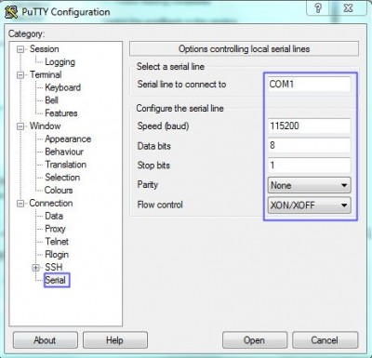The width and height of the screenshot is (372, 358).
Task: Select the Window category
Action: coord(45,126)
